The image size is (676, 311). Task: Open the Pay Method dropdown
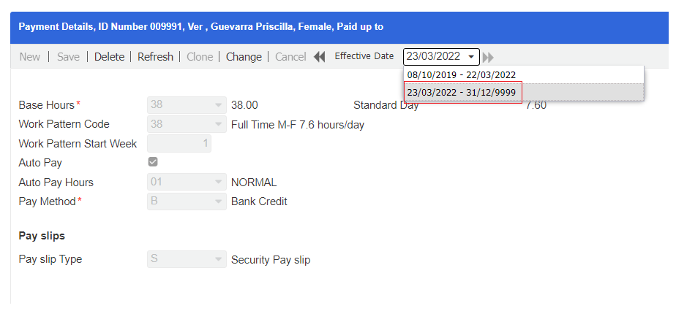click(218, 201)
